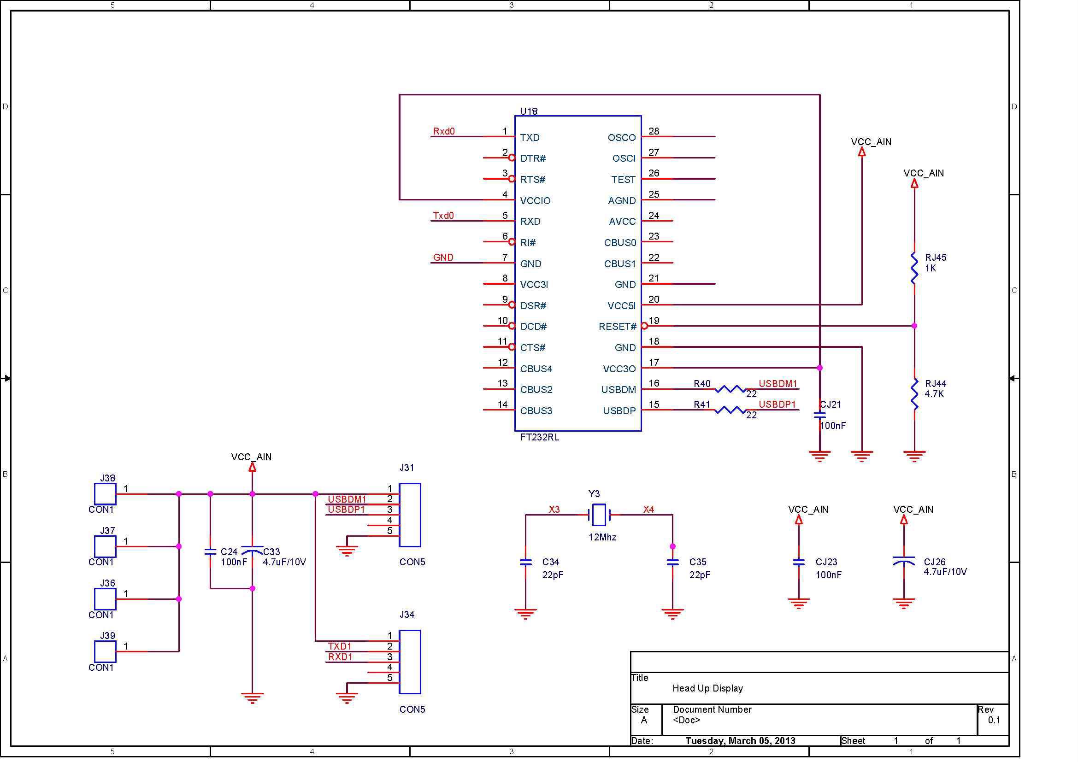Screen dimensions: 1078x762
Task: Select the VCC_AIN power arrow above CJ26
Action: 904,519
